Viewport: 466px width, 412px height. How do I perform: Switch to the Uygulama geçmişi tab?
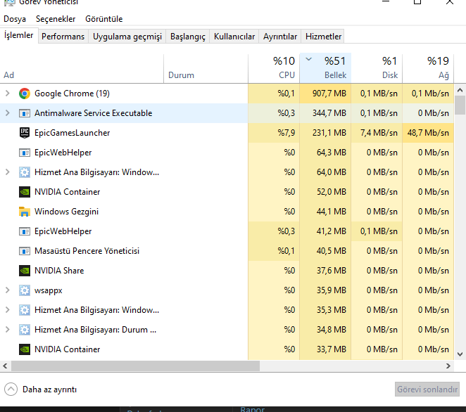pos(127,37)
